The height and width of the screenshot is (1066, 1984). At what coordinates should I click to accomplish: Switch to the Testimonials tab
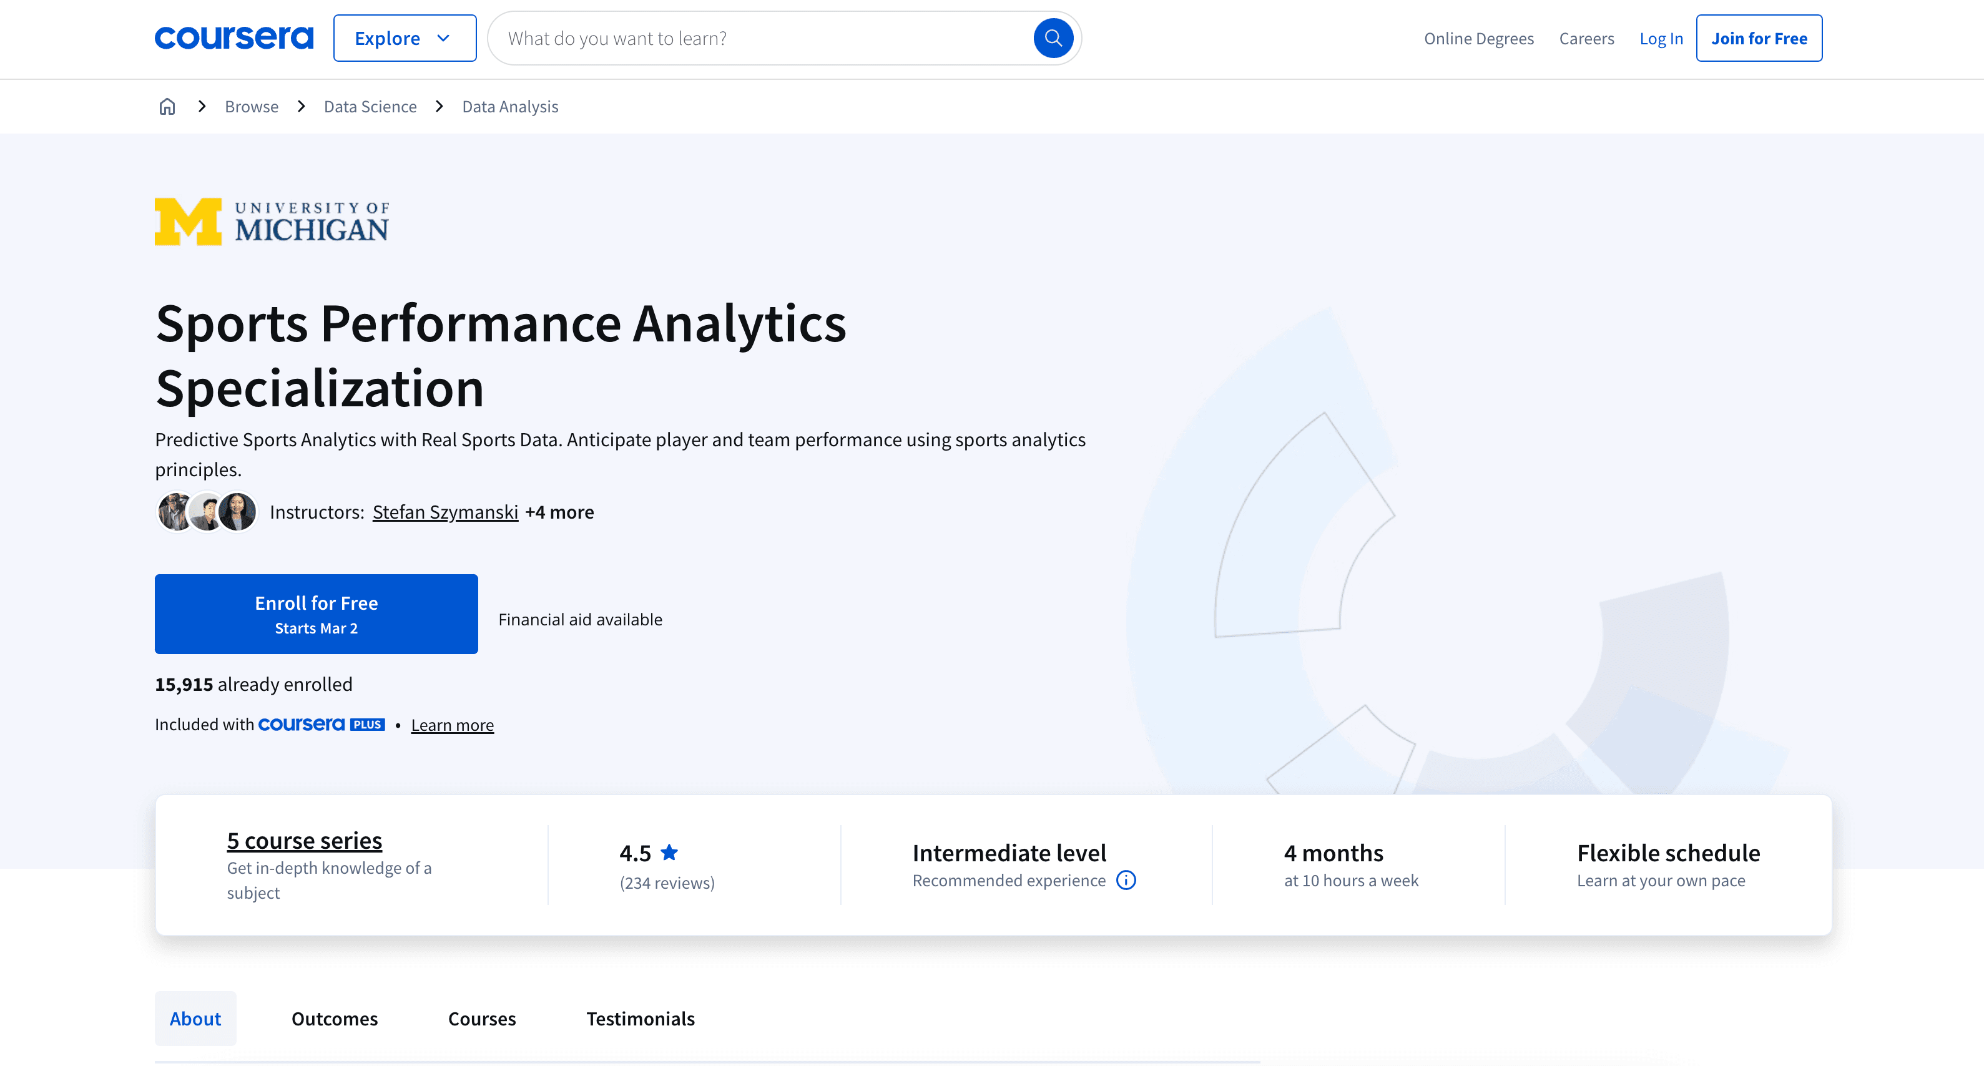(x=641, y=1018)
